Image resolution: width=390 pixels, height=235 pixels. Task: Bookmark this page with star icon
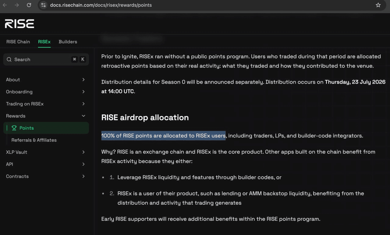pos(378,5)
